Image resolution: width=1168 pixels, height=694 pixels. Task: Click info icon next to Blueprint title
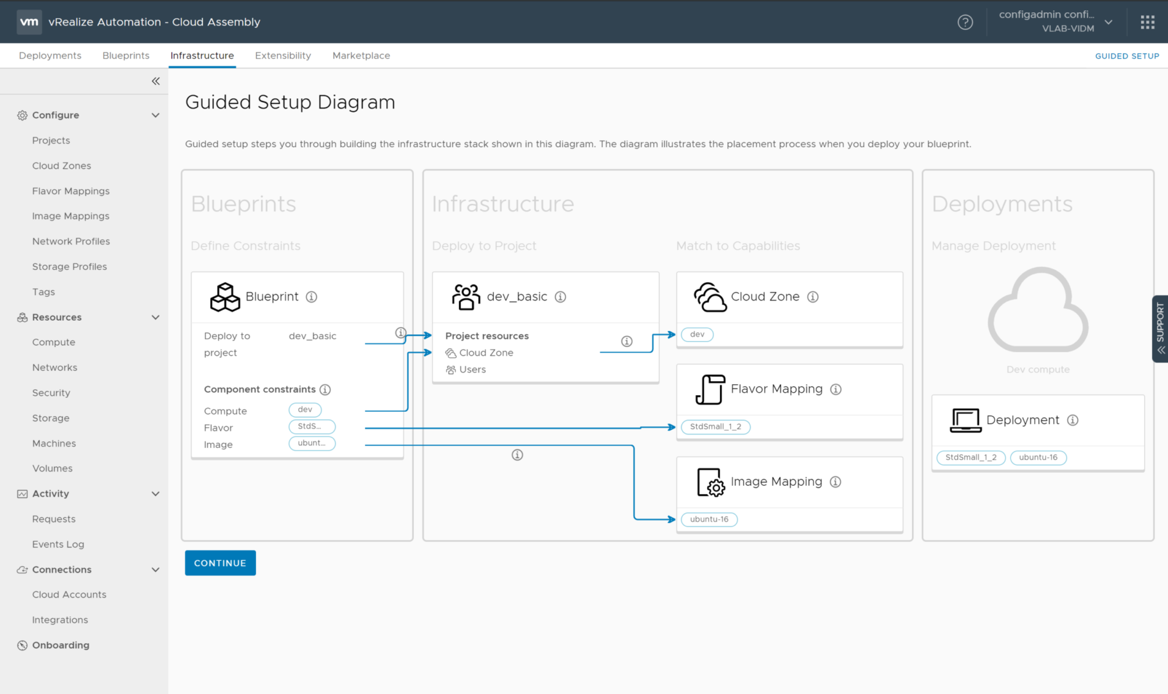pyautogui.click(x=312, y=297)
